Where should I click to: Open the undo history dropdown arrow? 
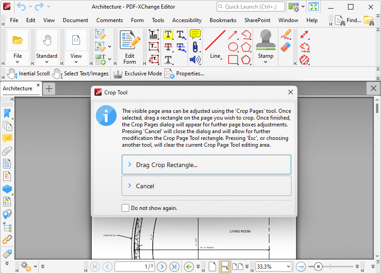(x=30, y=6)
